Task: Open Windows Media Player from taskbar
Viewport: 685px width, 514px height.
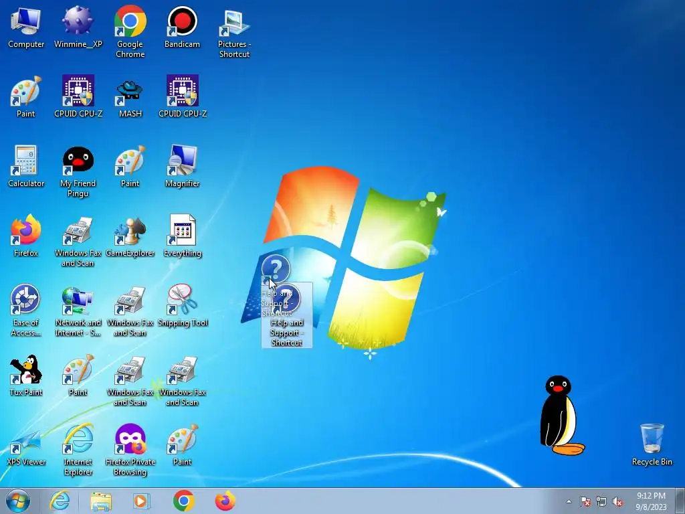Action: 141,501
